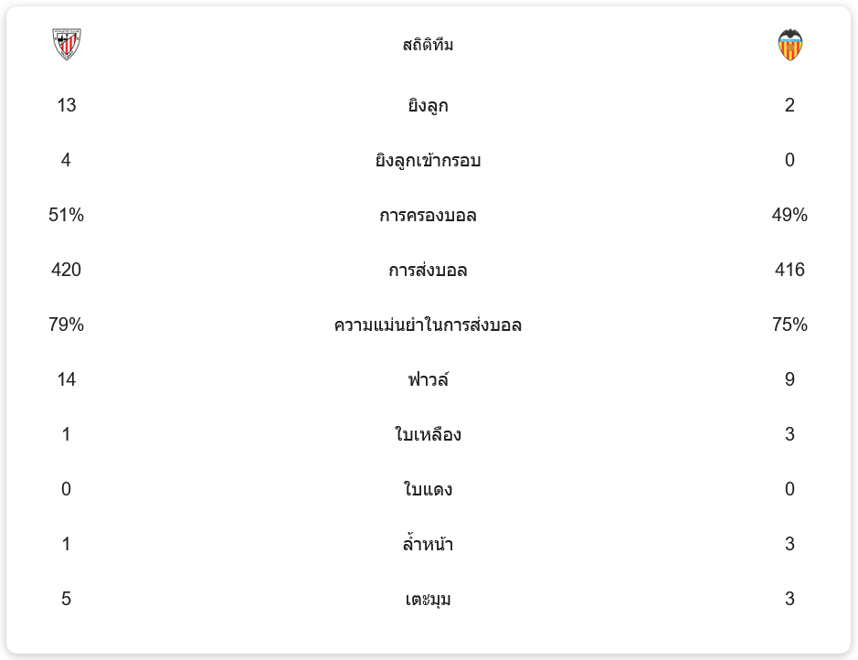The width and height of the screenshot is (858, 660).
Task: Select the สถิติทีม heading
Action: click(x=428, y=45)
